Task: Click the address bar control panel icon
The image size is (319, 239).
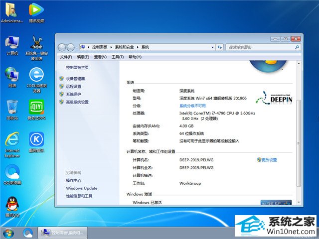Action: 83,47
